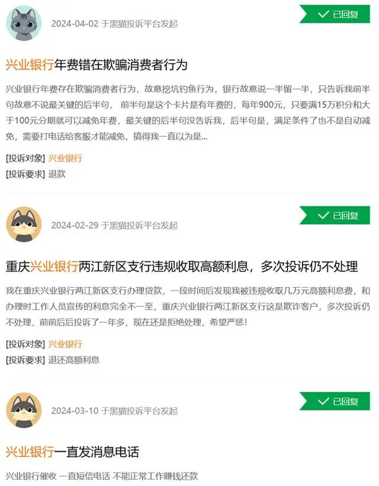Open complaint about 重庆兴业银行两江新区支行违规收取高额利息

click(182, 266)
